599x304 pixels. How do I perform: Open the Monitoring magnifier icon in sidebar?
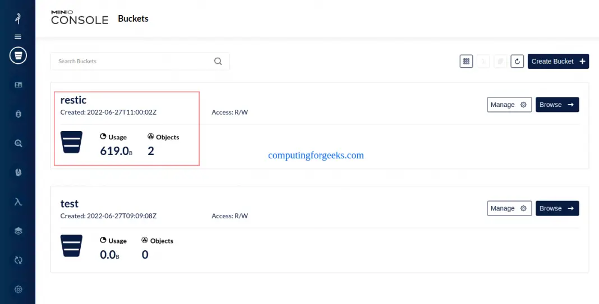tap(18, 143)
